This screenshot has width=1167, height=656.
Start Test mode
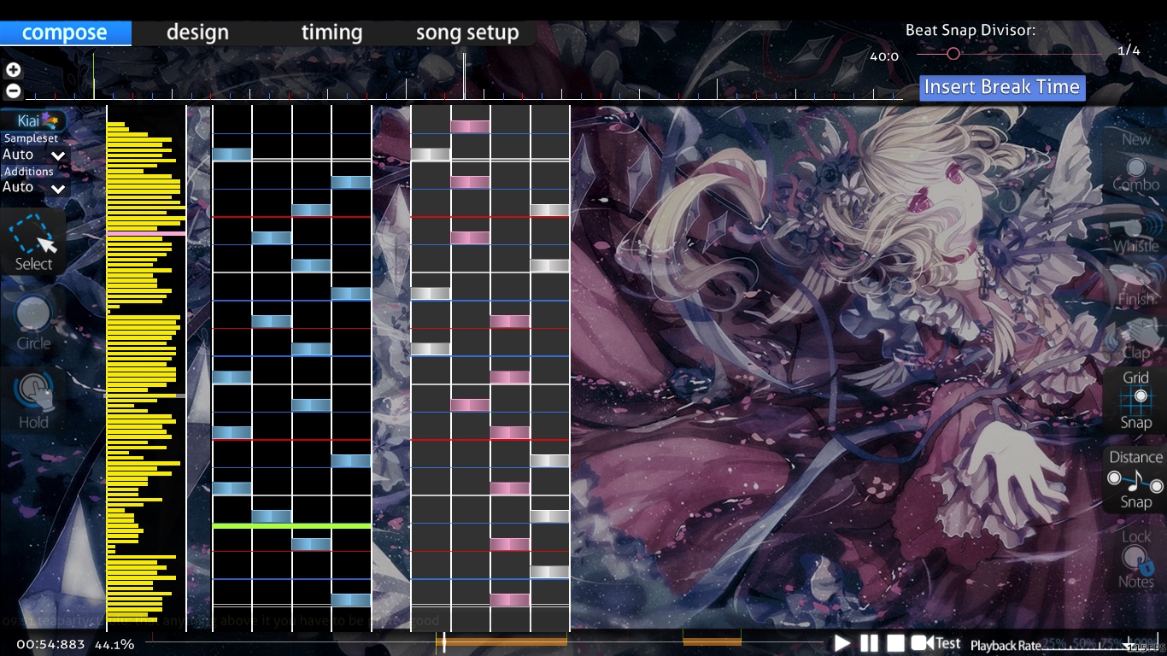click(936, 643)
